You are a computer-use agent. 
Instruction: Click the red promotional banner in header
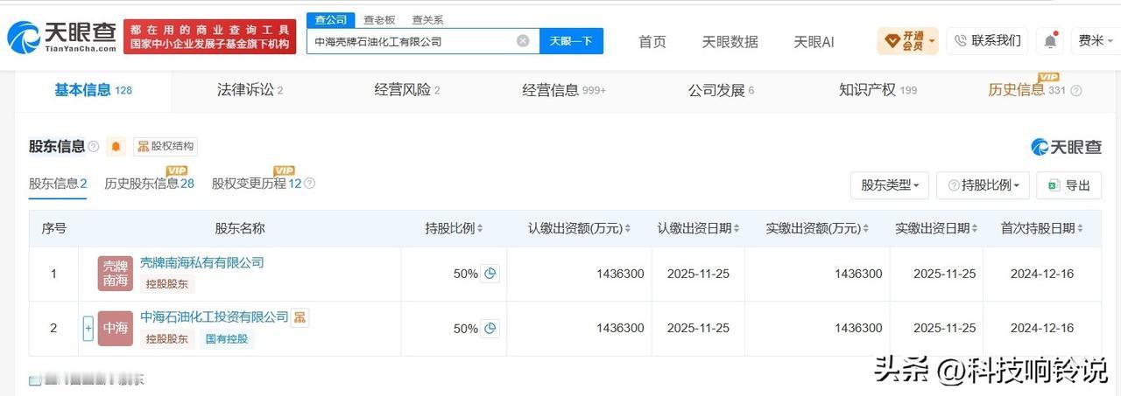point(208,36)
